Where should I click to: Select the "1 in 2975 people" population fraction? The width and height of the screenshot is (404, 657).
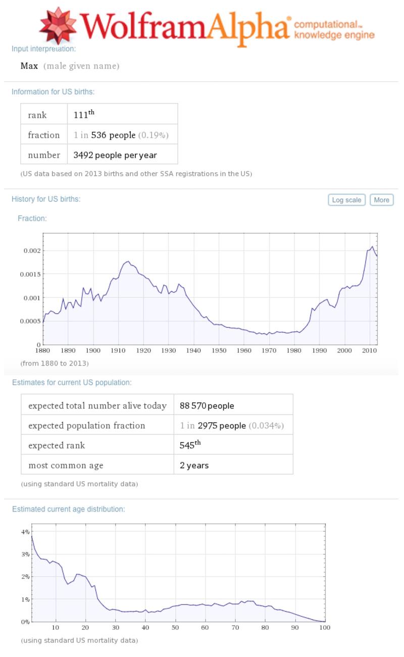click(213, 426)
